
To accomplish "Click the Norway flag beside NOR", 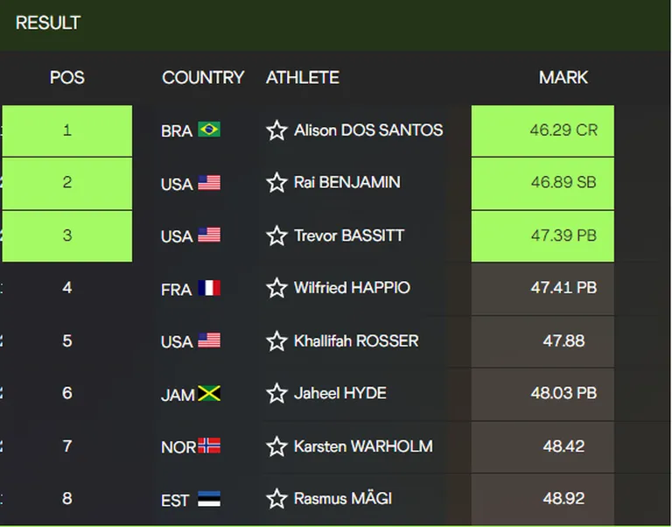I will 209,446.
